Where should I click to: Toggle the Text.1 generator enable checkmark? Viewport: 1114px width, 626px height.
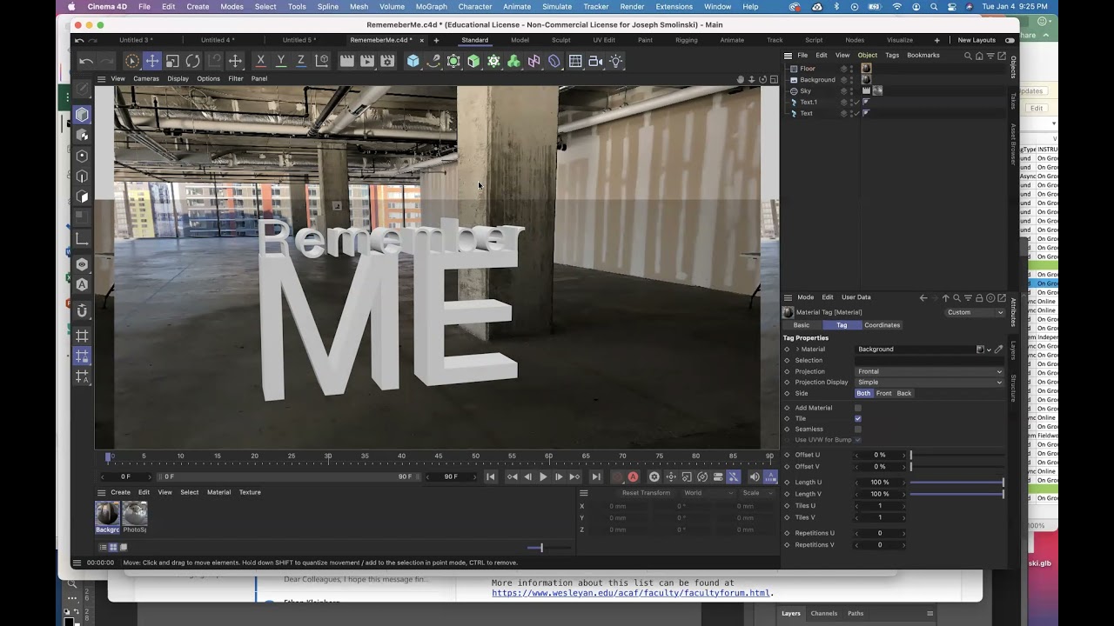click(857, 102)
